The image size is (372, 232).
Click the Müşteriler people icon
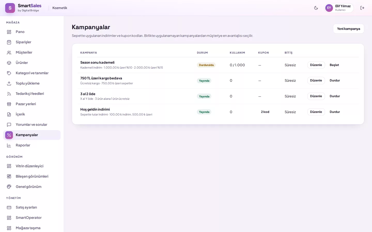(x=9, y=53)
